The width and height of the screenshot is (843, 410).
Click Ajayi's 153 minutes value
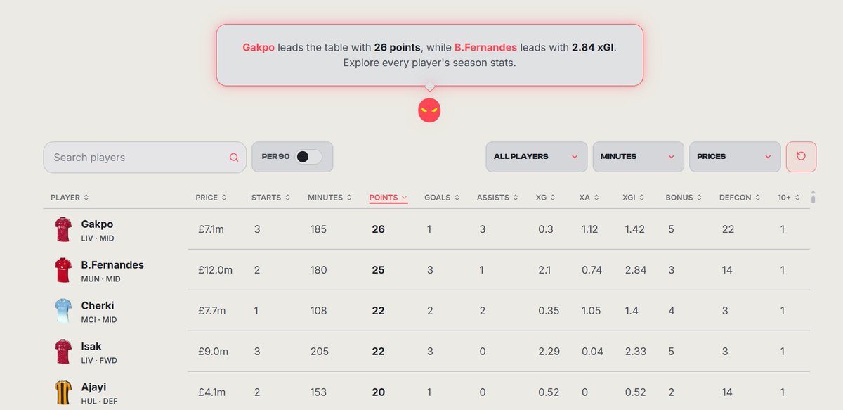point(318,392)
